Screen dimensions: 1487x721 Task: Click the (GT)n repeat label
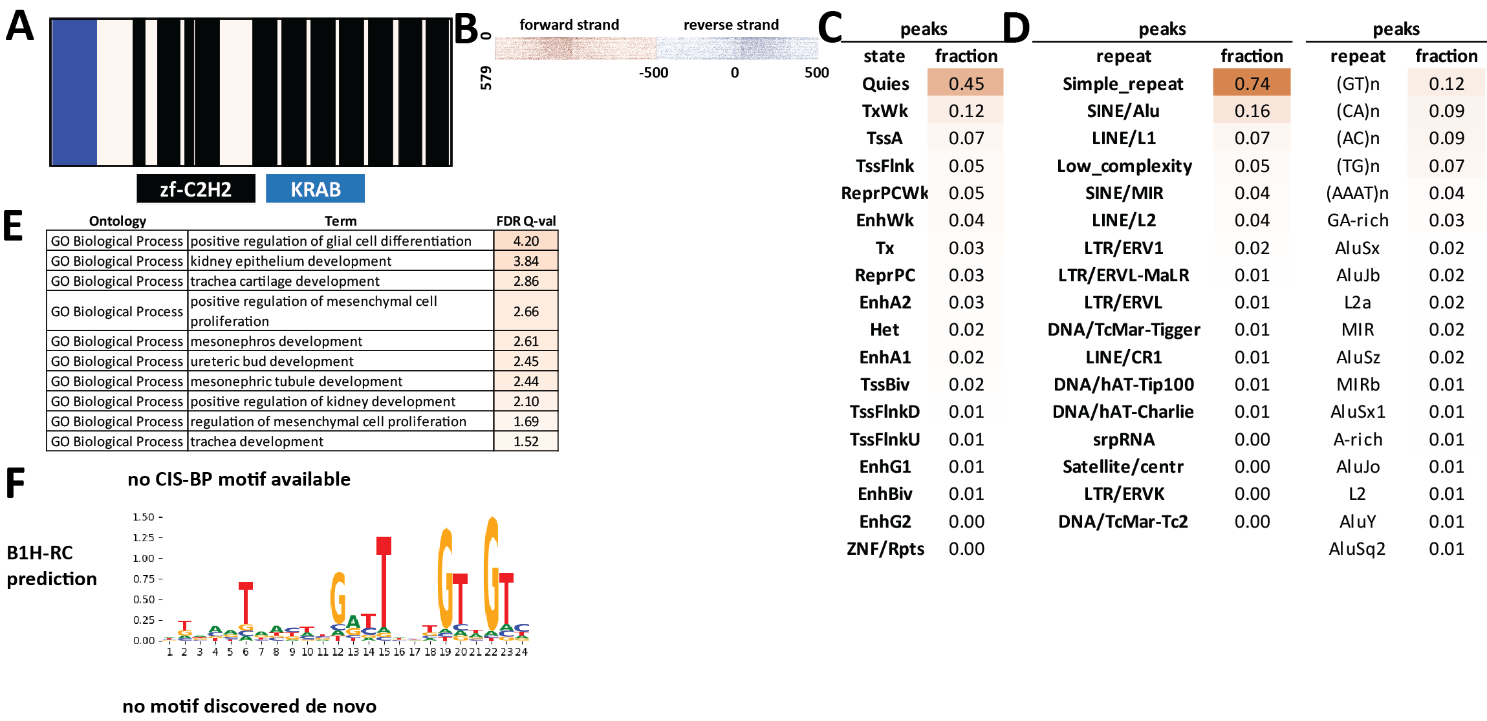(x=1357, y=84)
